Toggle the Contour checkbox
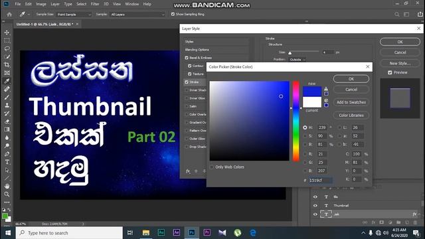 point(189,66)
